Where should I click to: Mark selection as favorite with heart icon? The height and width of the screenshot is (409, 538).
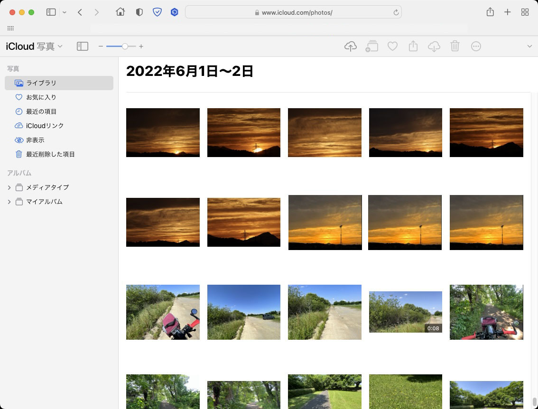(x=392, y=46)
